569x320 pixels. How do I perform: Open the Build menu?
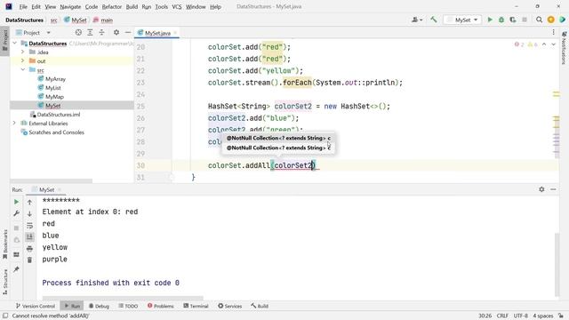pyautogui.click(x=132, y=6)
